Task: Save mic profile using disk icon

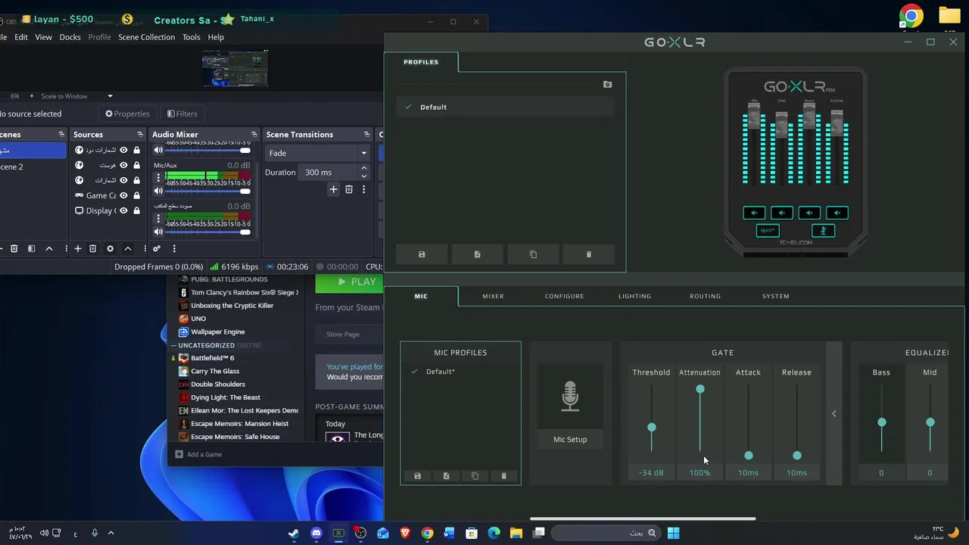Action: tap(417, 476)
